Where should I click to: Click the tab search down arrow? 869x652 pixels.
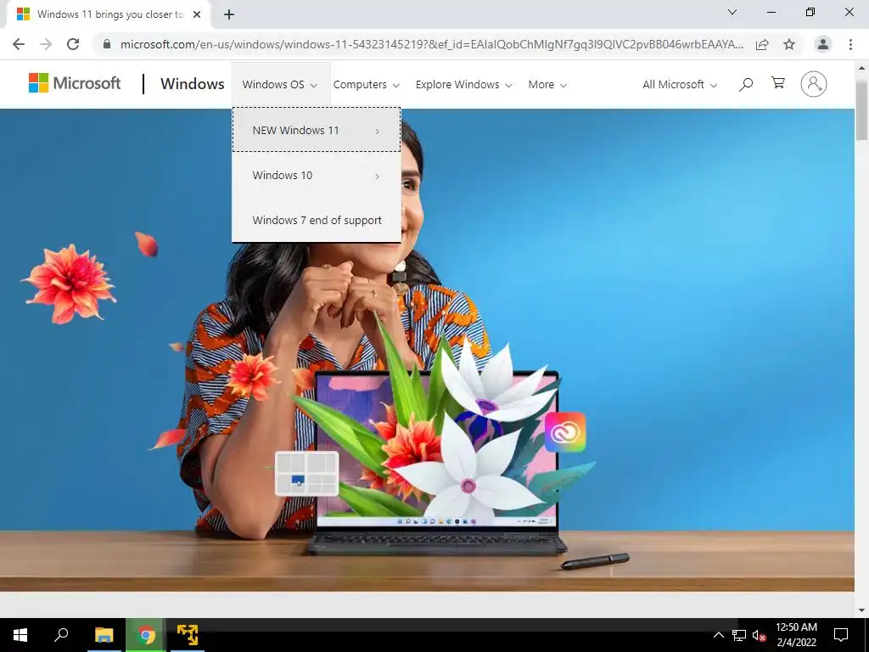pos(732,12)
